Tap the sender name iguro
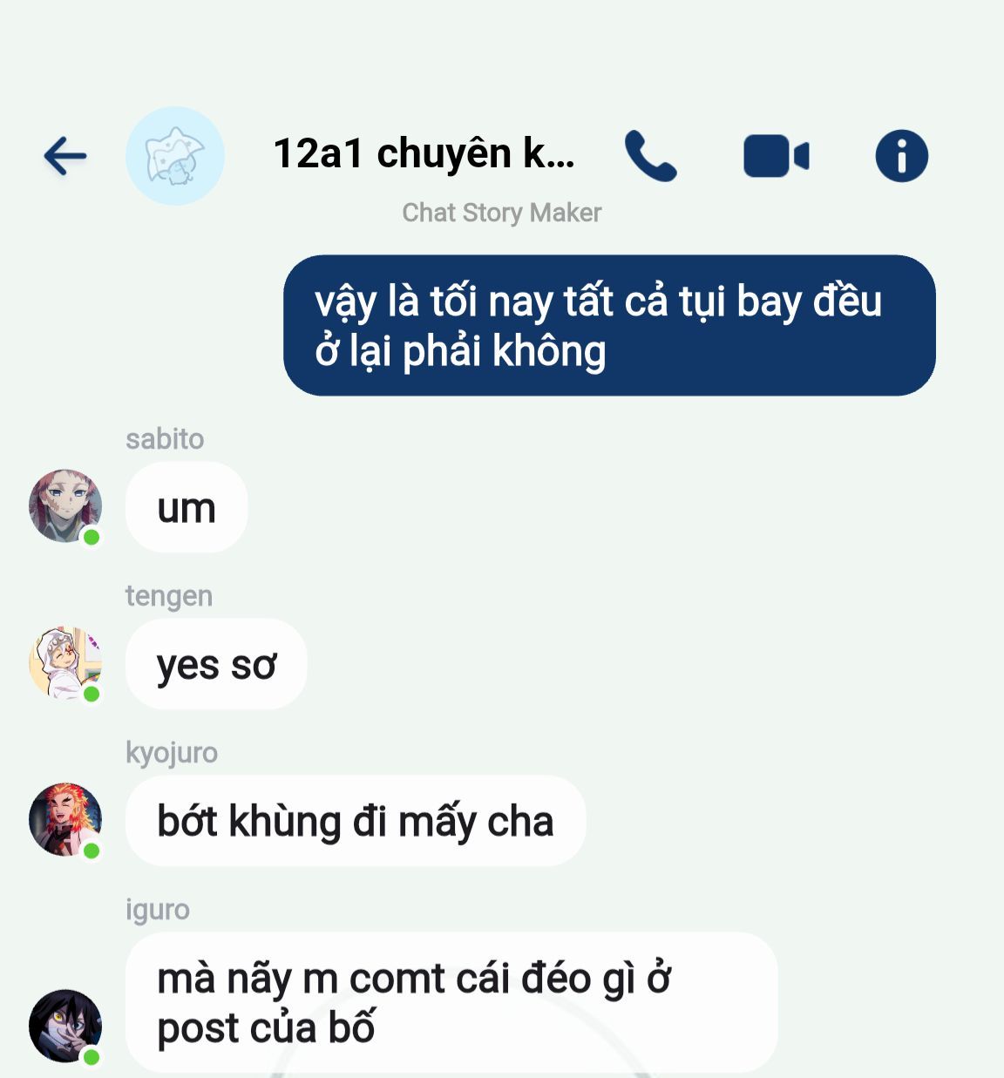The width and height of the screenshot is (1004, 1078). [x=158, y=910]
